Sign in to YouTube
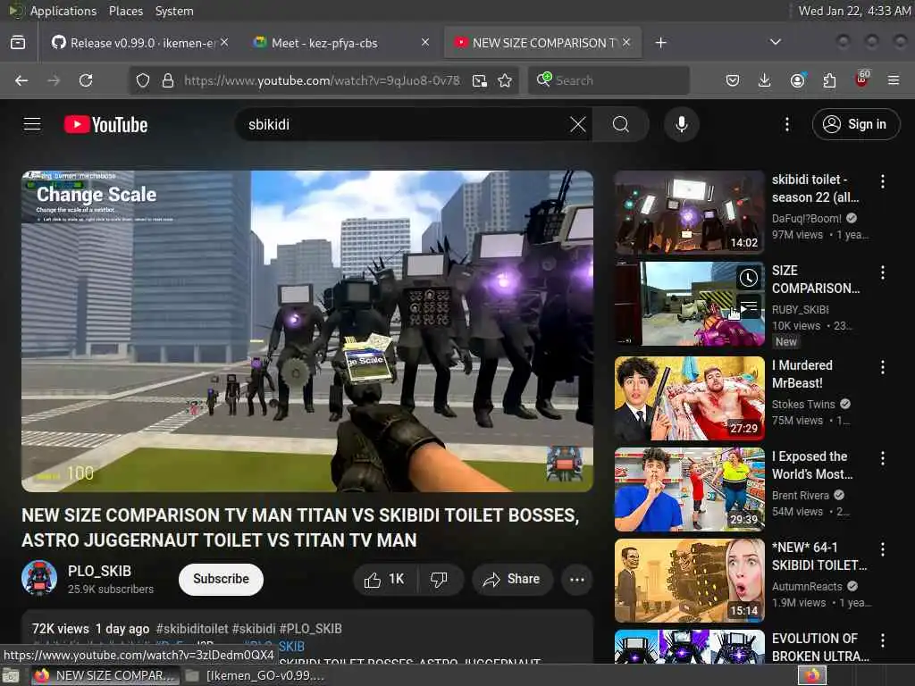Image resolution: width=915 pixels, height=686 pixels. 855,124
